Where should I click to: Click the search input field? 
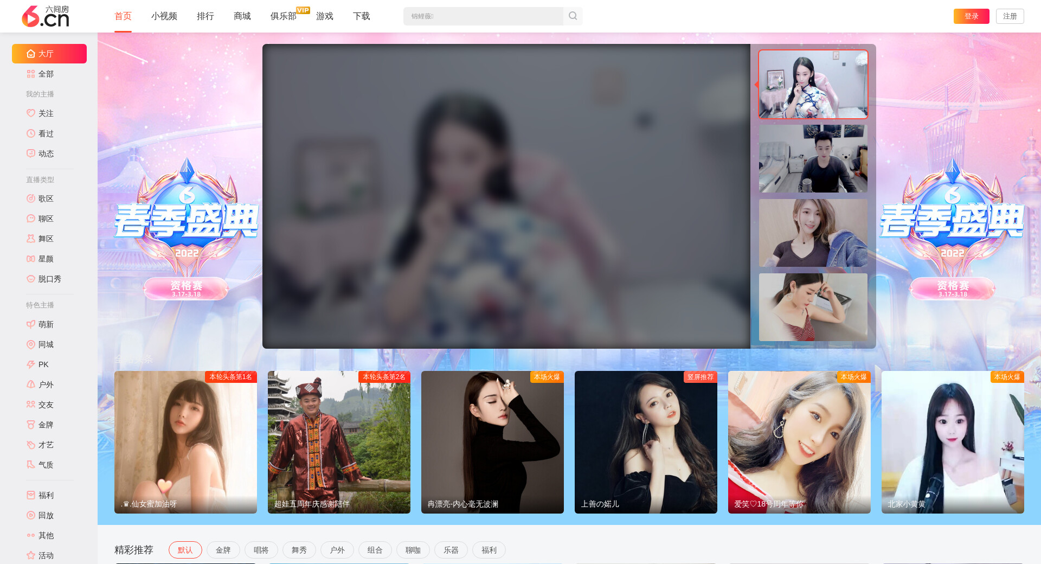coord(483,16)
